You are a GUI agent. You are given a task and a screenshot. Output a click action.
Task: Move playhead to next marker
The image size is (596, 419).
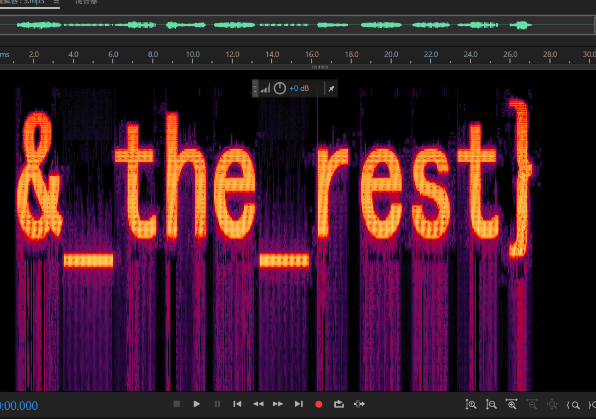tap(299, 404)
